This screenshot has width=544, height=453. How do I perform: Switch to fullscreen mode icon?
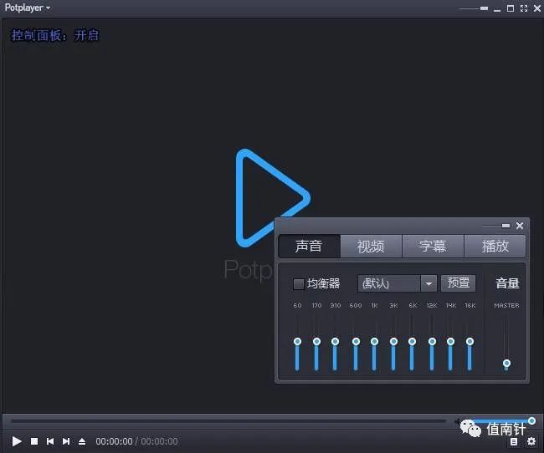(x=524, y=8)
